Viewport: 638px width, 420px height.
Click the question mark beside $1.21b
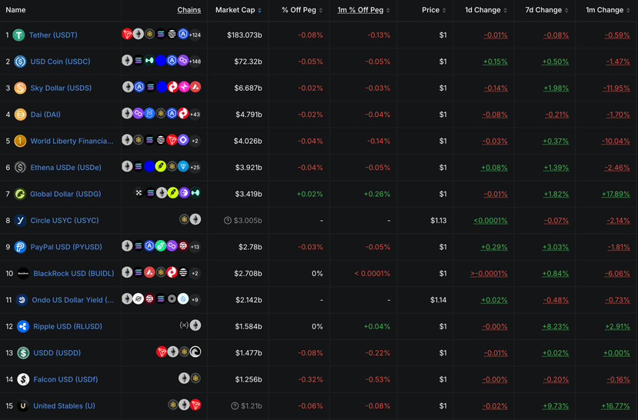(x=235, y=406)
